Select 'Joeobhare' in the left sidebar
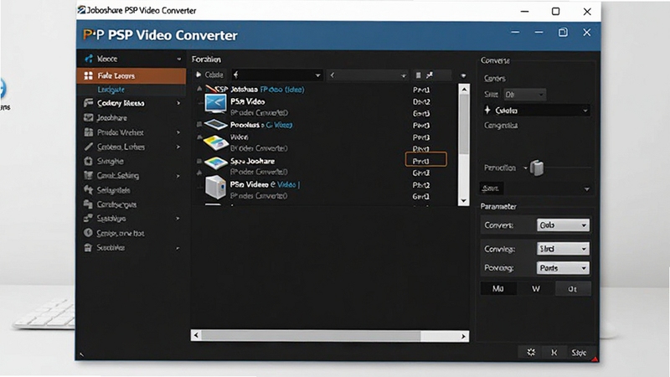This screenshot has height=377, width=670. pos(112,117)
